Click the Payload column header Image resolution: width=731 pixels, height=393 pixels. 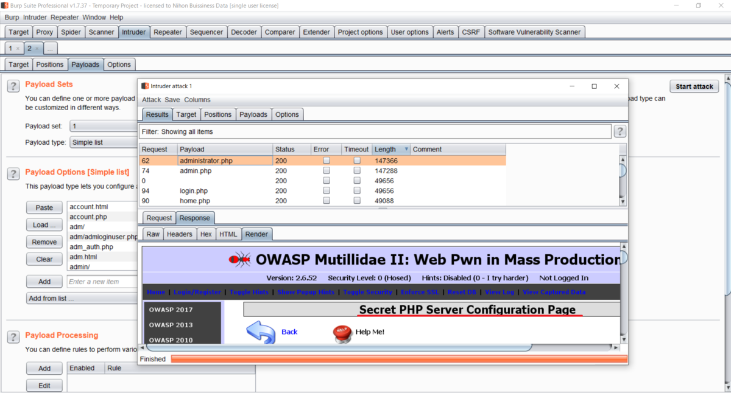(225, 149)
